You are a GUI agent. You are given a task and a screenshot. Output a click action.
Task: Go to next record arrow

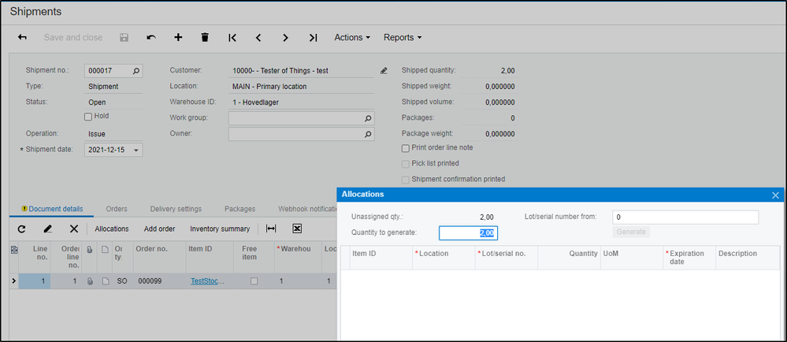(x=285, y=37)
